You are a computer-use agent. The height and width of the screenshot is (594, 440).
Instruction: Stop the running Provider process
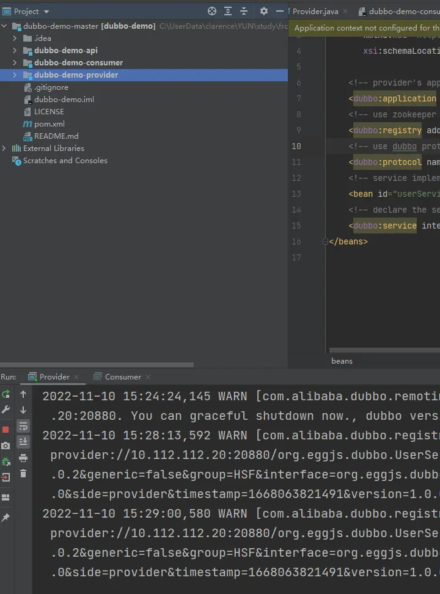pyautogui.click(x=6, y=430)
